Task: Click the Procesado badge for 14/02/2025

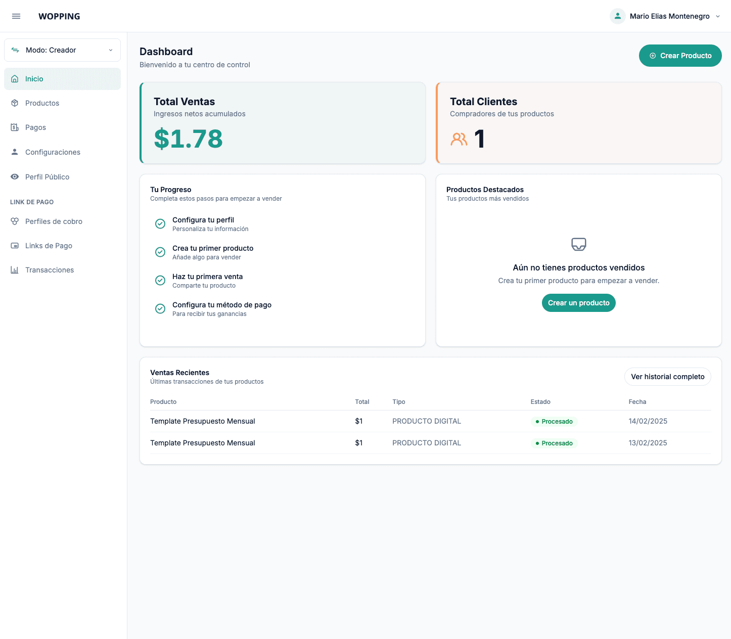Action: point(554,421)
